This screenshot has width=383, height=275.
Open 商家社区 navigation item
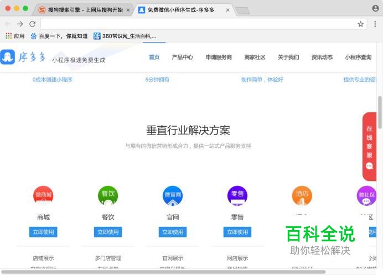point(255,57)
